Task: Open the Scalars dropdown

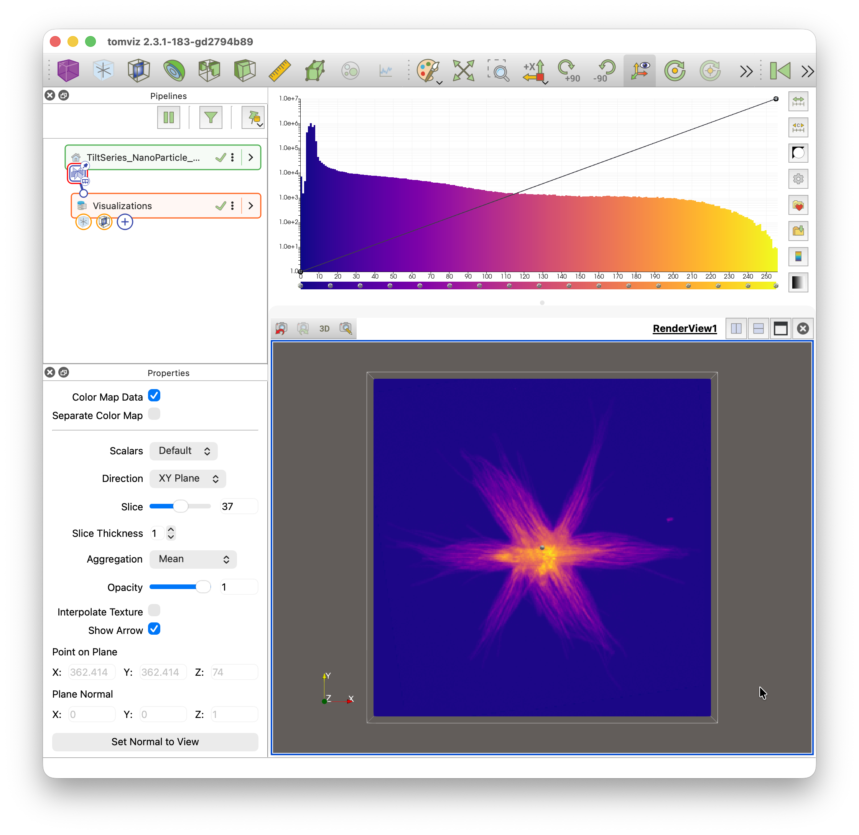Action: click(x=184, y=451)
